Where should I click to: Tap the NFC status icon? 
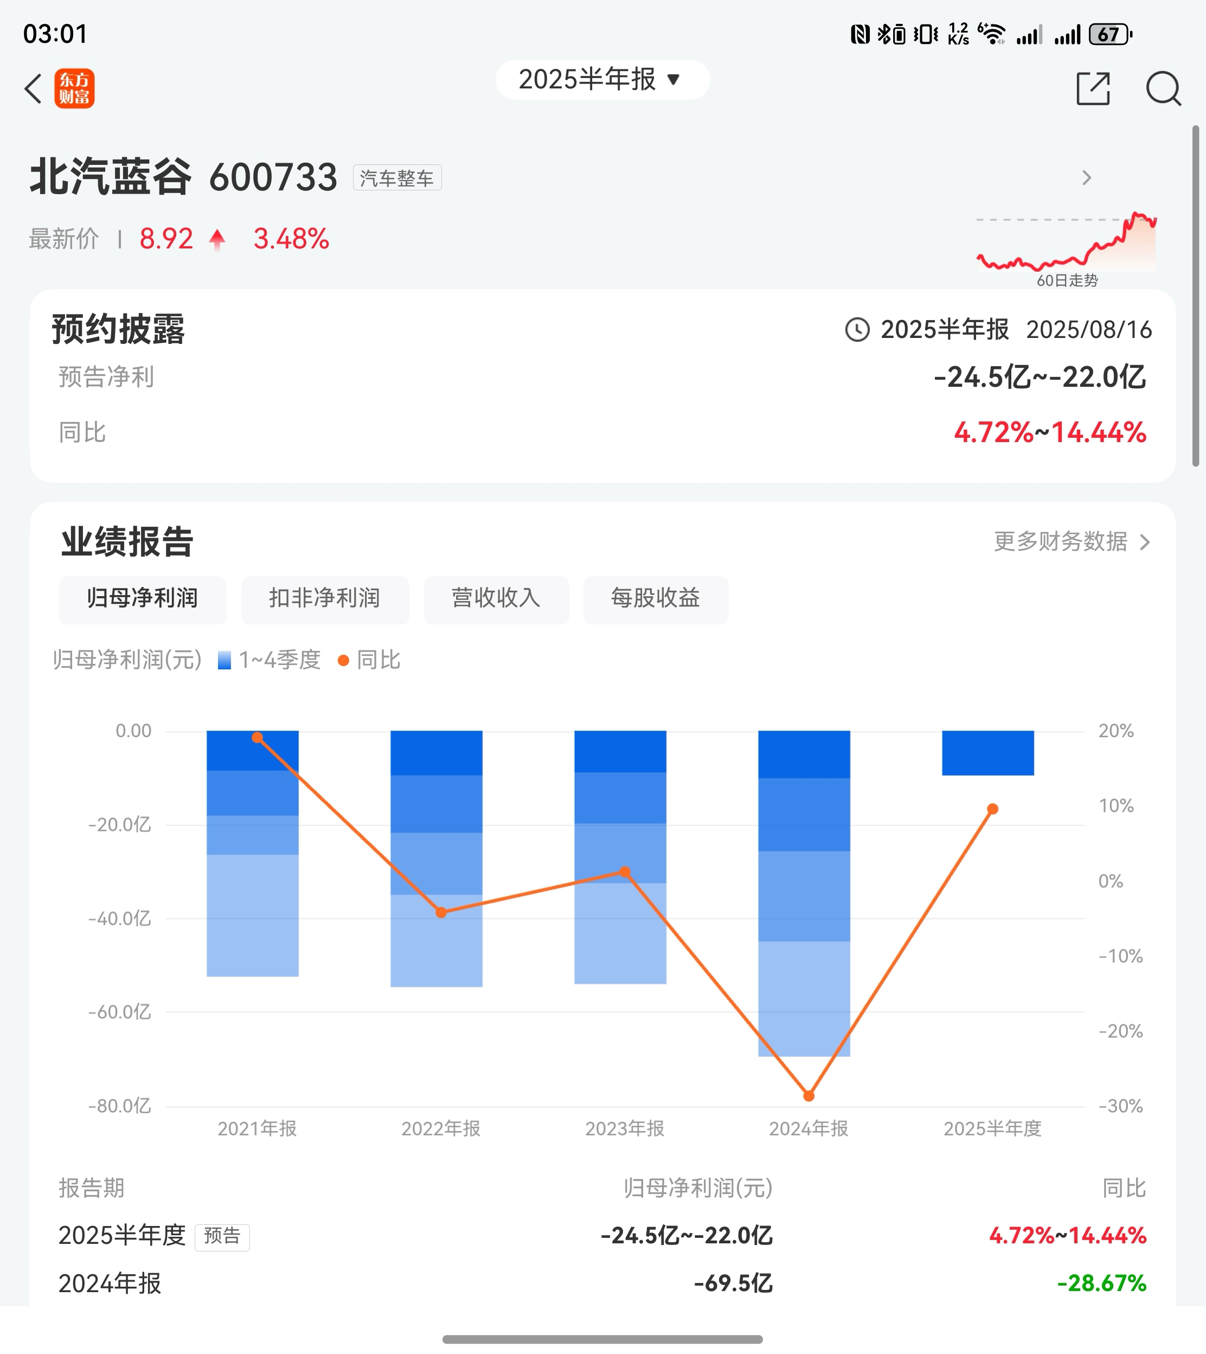(x=860, y=34)
